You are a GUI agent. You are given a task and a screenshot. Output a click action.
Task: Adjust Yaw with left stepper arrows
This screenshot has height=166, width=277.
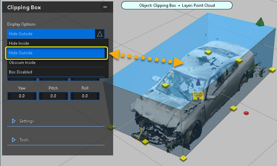point(9,96)
